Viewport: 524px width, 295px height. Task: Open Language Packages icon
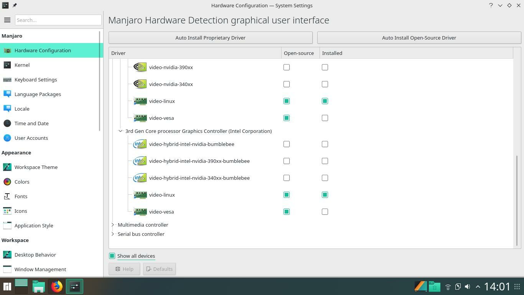click(7, 94)
